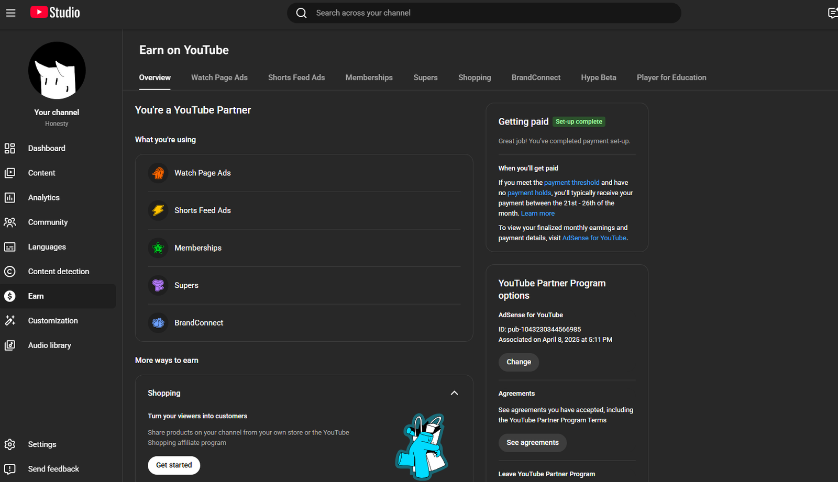Visit the AdSense for YouTube link

pyautogui.click(x=594, y=238)
